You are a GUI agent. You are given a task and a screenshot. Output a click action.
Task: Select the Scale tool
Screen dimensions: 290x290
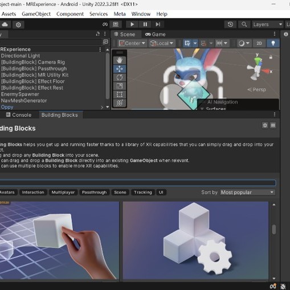[120, 86]
